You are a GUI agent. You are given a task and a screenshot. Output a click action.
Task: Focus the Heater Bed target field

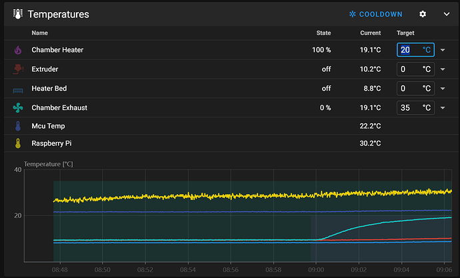(x=409, y=89)
